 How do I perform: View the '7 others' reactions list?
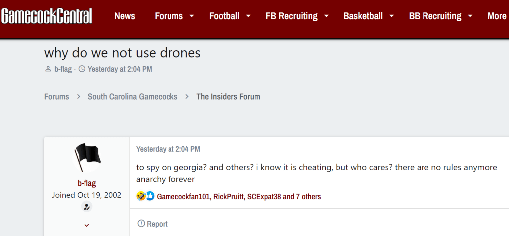[x=302, y=197]
